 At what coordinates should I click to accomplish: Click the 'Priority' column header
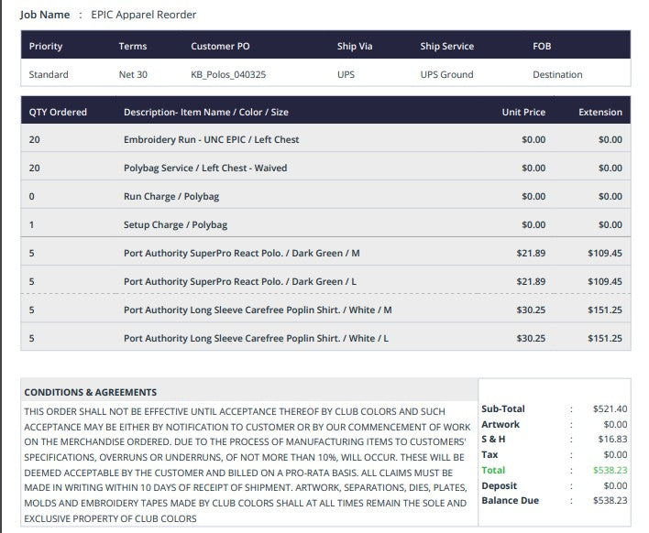(x=46, y=46)
